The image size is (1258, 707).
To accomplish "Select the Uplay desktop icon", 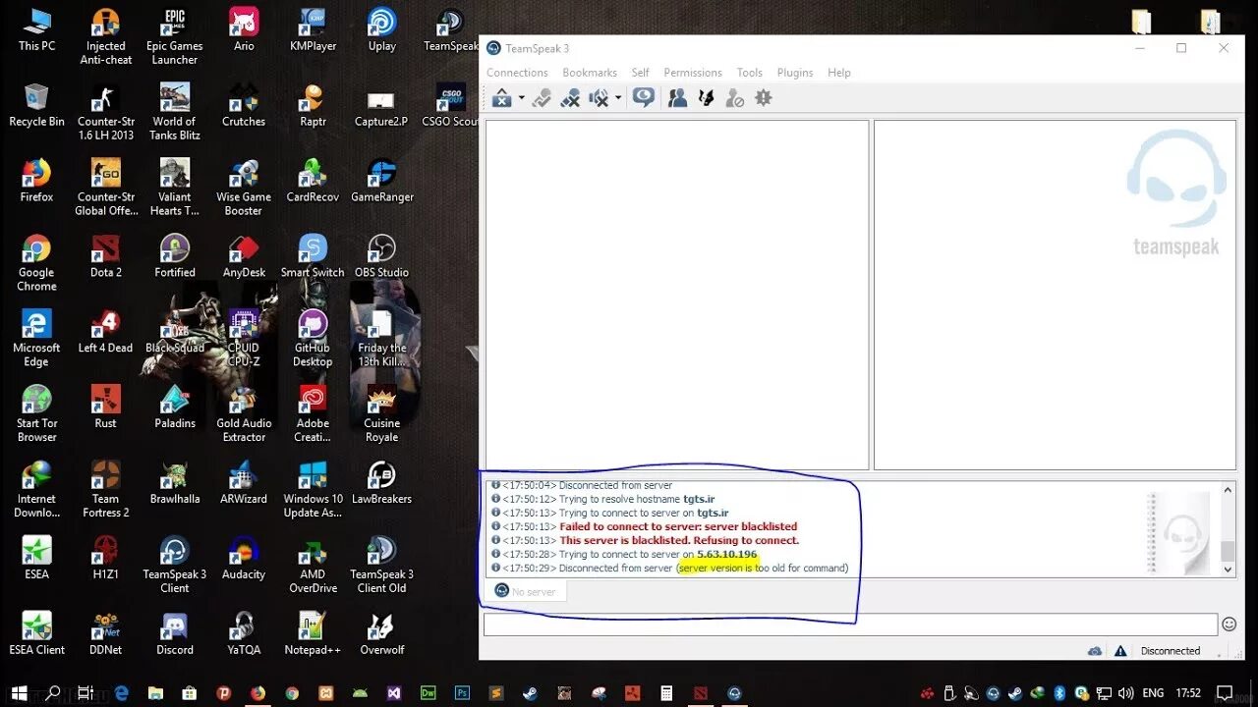I will [x=382, y=30].
